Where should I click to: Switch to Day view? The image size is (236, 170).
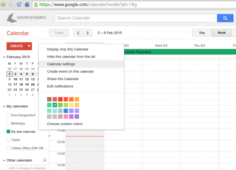tap(202, 33)
